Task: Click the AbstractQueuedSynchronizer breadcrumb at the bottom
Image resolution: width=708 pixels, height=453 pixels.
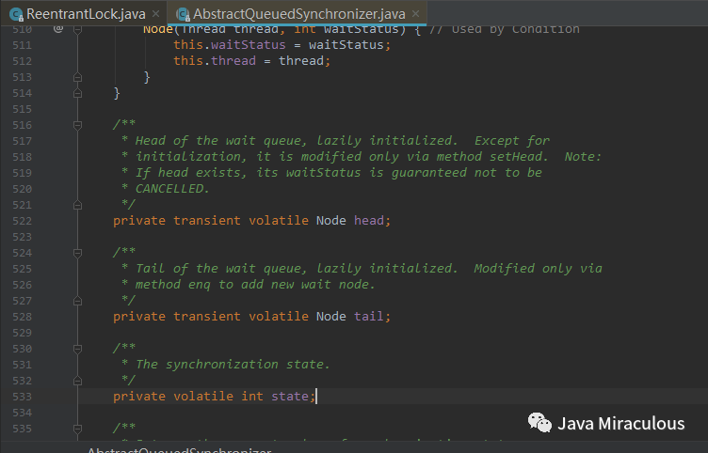Action: point(179,450)
